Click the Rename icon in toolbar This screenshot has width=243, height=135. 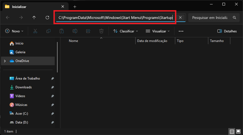[x=75, y=31]
